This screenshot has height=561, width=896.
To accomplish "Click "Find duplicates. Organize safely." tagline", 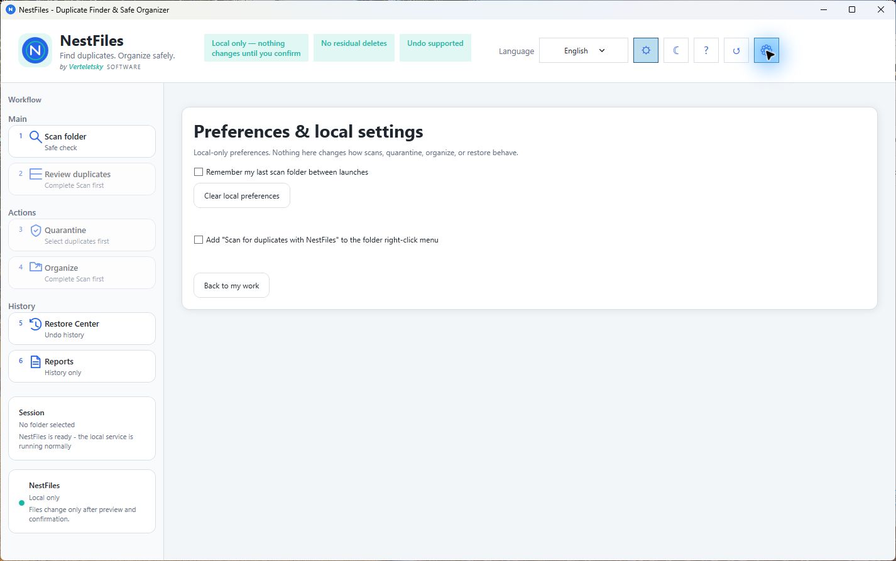I will (117, 55).
